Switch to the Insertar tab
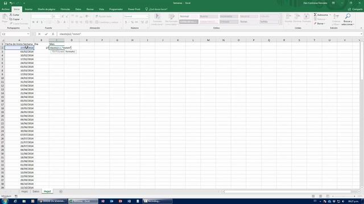This screenshot has width=364, height=204. [x=28, y=9]
